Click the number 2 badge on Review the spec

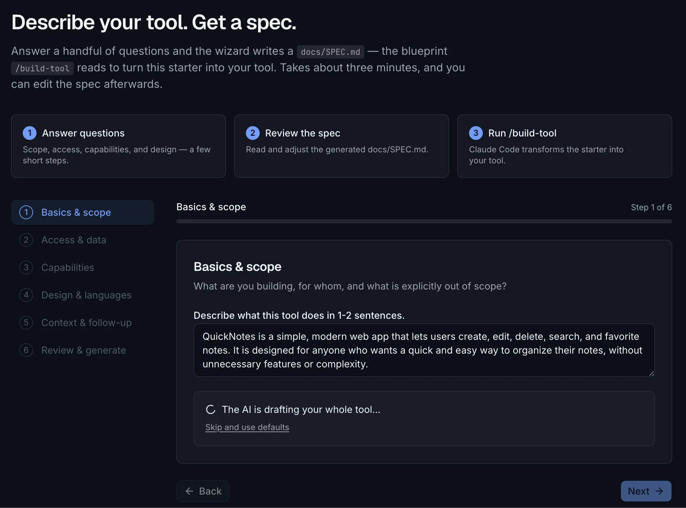click(x=253, y=133)
